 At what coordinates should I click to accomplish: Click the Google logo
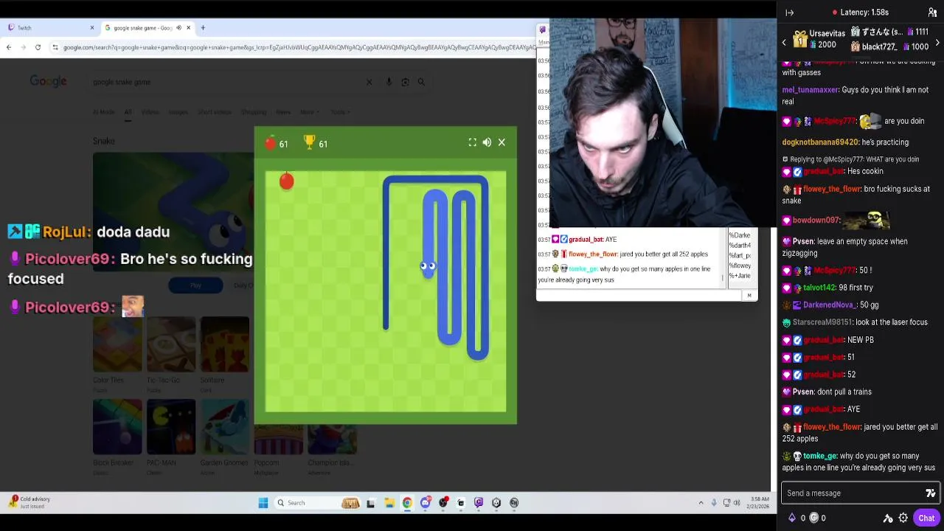pos(48,81)
